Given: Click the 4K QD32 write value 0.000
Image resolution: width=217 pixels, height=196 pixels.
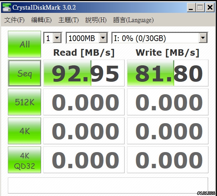Looking at the screenshot, I should click(168, 160).
